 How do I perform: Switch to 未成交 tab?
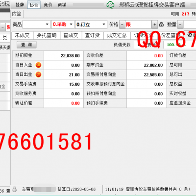tap(22, 35)
